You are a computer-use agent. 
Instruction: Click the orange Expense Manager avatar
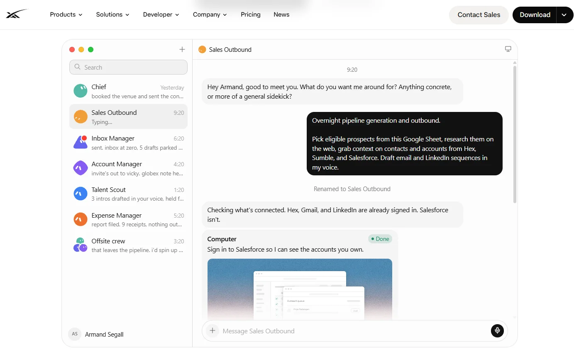click(81, 219)
